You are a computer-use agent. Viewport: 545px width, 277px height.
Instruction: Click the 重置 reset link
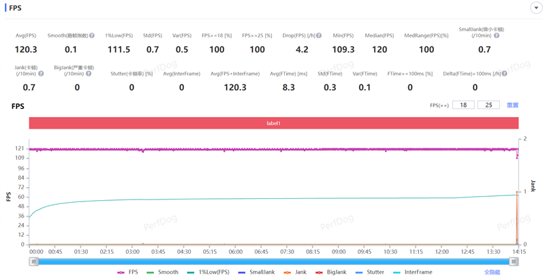pos(512,105)
